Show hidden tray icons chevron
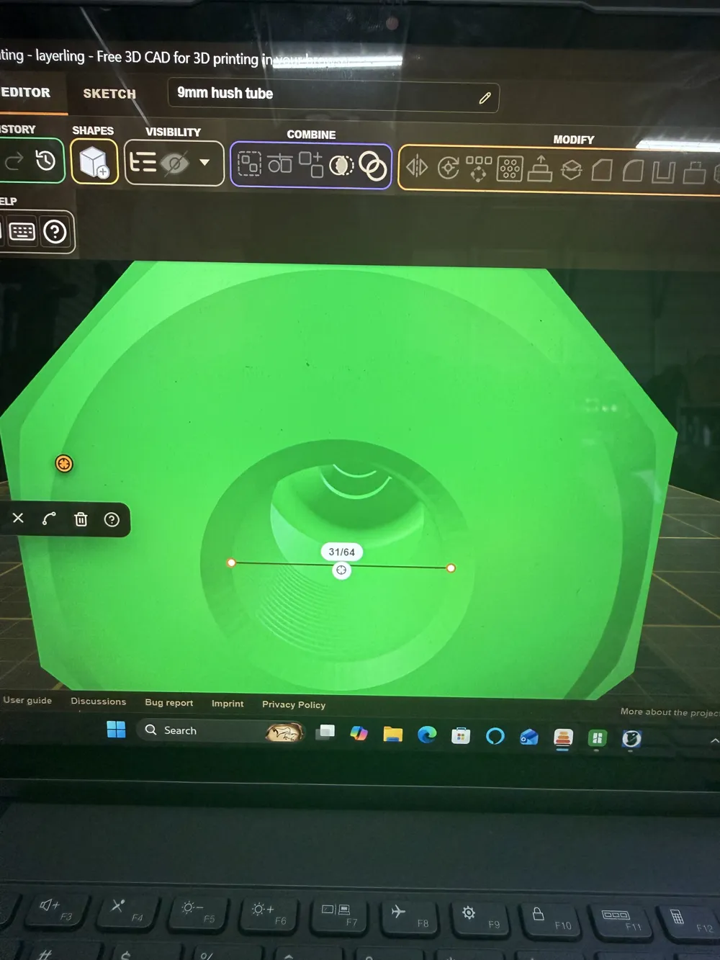Viewport: 720px width, 960px height. point(714,740)
